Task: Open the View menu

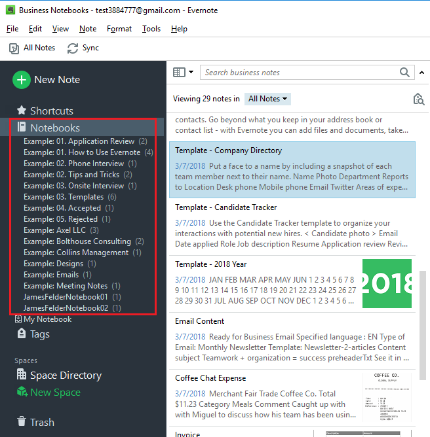Action: pyautogui.click(x=60, y=29)
